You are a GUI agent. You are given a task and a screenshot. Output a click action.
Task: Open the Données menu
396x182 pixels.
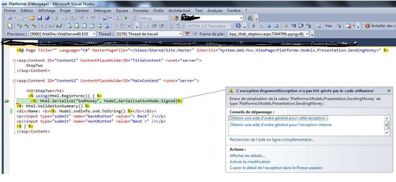(141, 10)
